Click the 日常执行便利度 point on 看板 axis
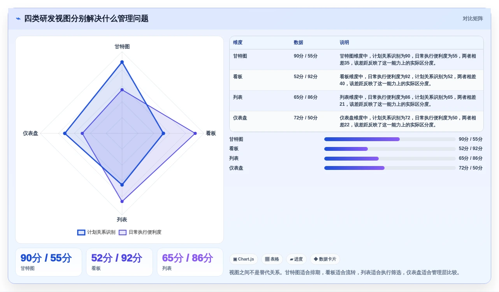 pos(195,133)
